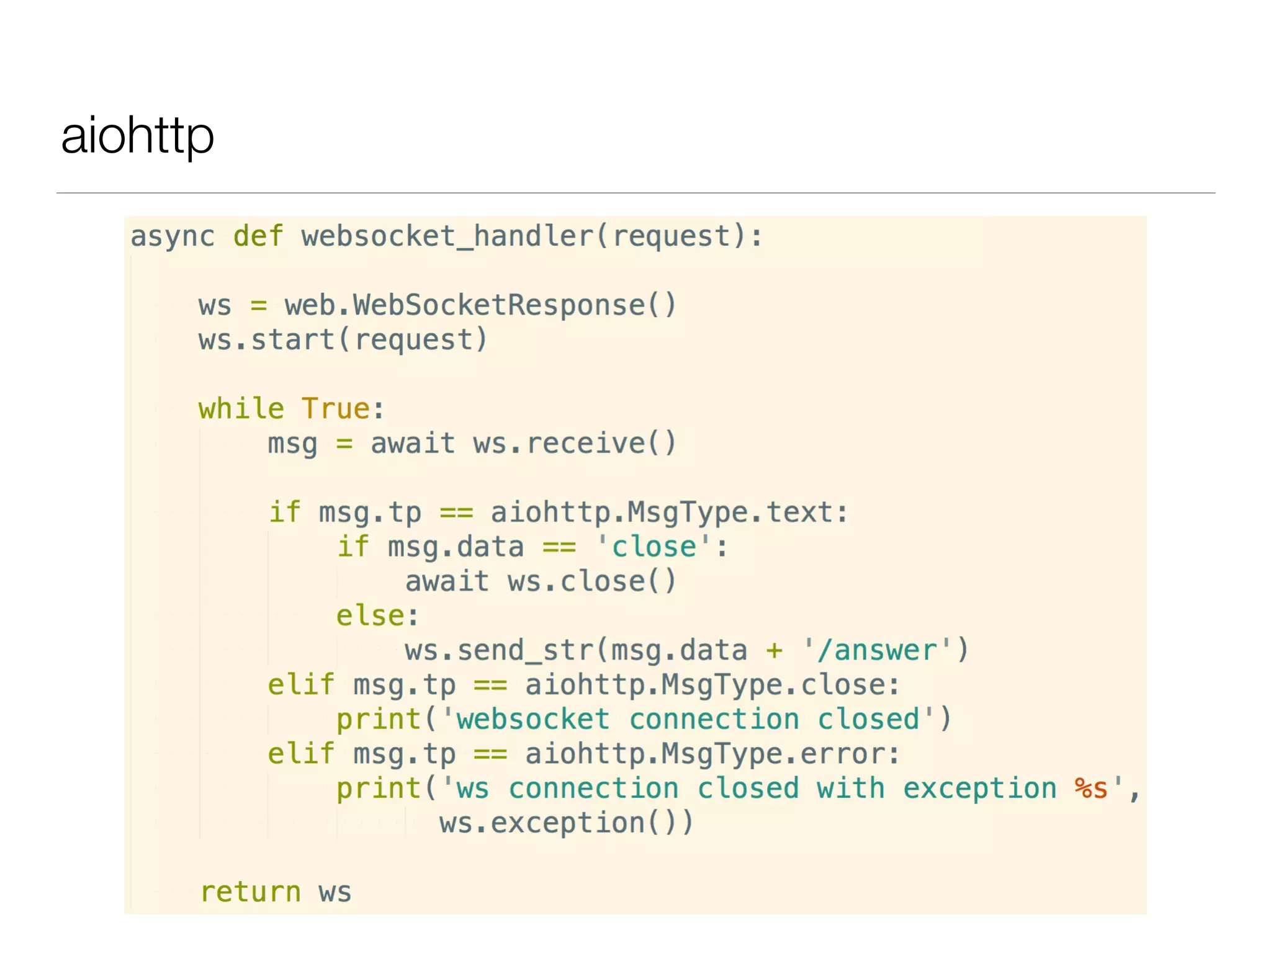Select the ws.send_str call
The height and width of the screenshot is (953, 1271).
686,651
